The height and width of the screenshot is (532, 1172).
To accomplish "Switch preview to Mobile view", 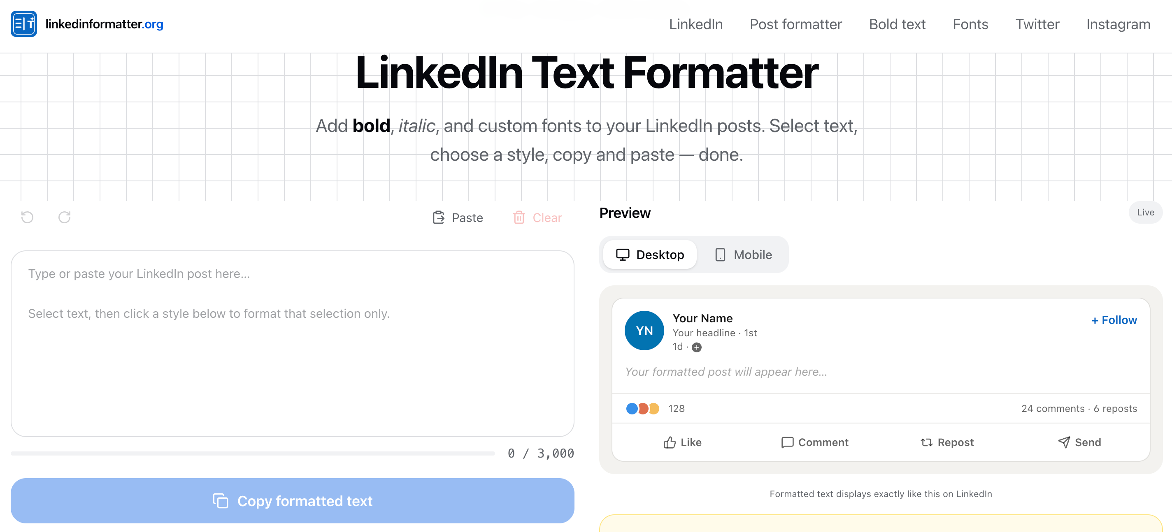I will pyautogui.click(x=744, y=254).
